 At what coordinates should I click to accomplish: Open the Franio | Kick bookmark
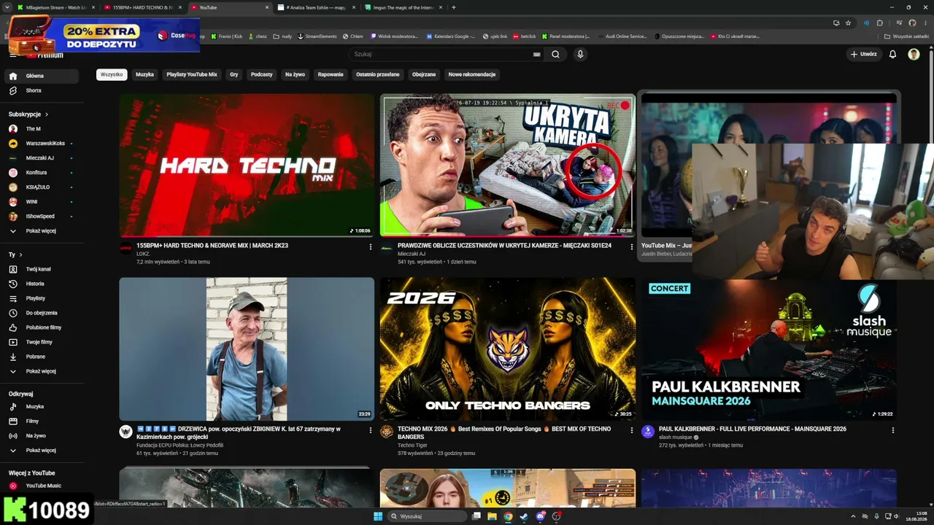[x=227, y=36]
